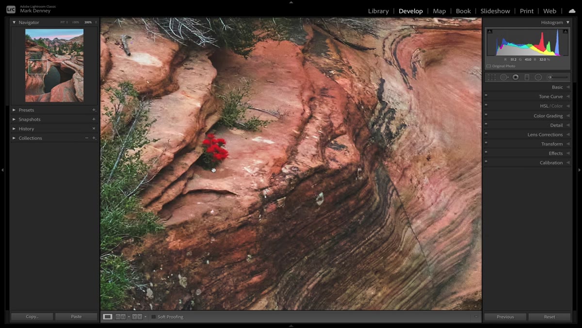Open the toolbar content dropdown arrow

pyautogui.click(x=476, y=317)
